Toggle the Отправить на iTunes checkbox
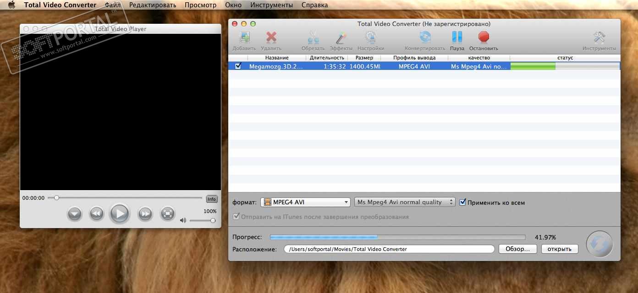This screenshot has width=638, height=293. [236, 217]
